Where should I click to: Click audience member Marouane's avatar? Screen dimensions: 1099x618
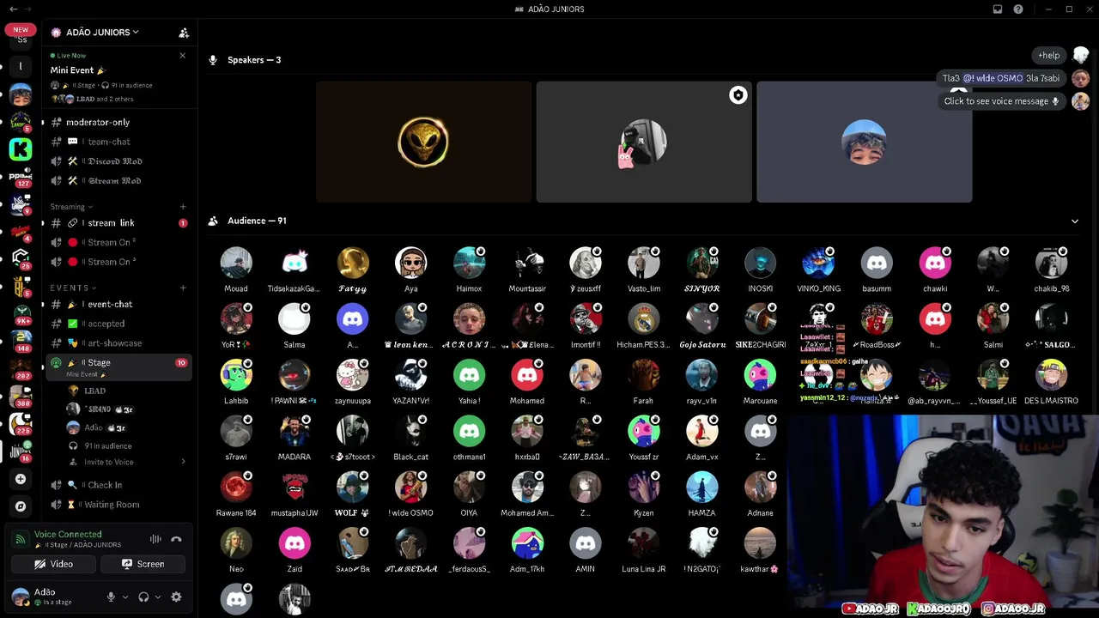(761, 376)
